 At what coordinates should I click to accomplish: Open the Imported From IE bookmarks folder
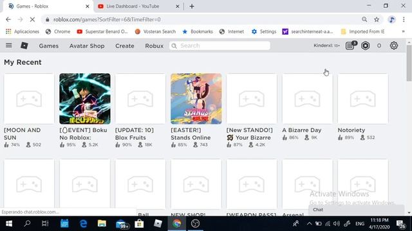[362, 31]
